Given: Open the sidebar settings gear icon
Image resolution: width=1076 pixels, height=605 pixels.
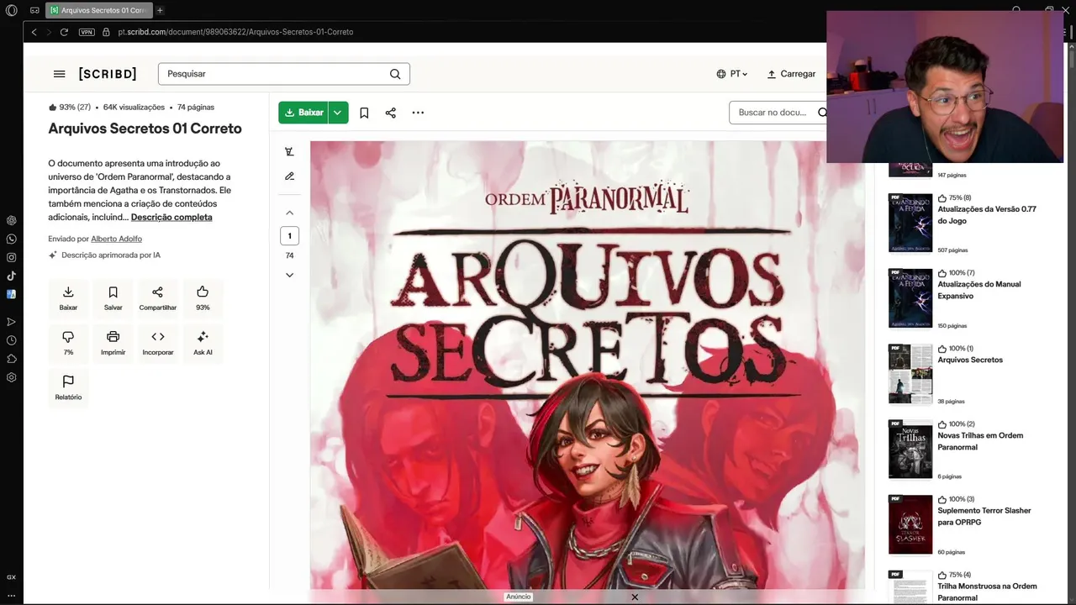Looking at the screenshot, I should pyautogui.click(x=11, y=377).
